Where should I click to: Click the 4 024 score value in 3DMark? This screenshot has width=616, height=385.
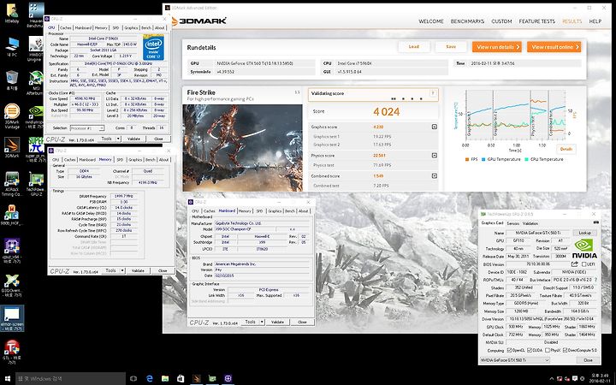386,111
